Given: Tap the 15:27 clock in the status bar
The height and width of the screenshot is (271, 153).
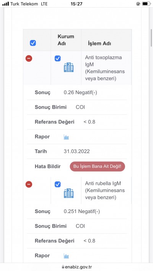Looking at the screenshot, I should (x=76, y=4).
